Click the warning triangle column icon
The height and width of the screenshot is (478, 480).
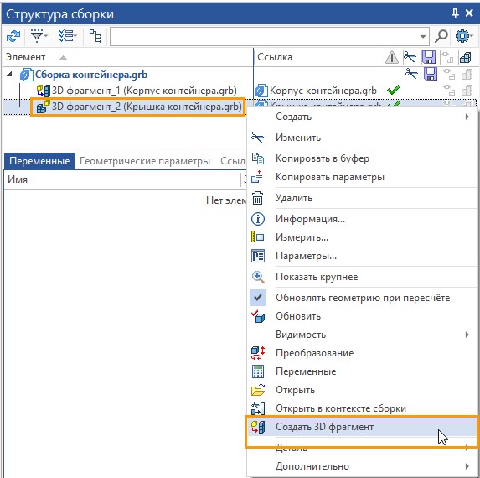pyautogui.click(x=391, y=57)
